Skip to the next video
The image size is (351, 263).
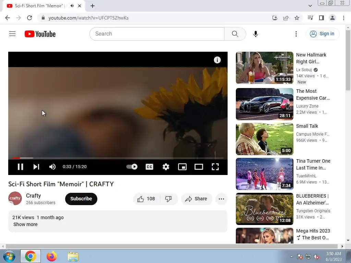tap(36, 167)
